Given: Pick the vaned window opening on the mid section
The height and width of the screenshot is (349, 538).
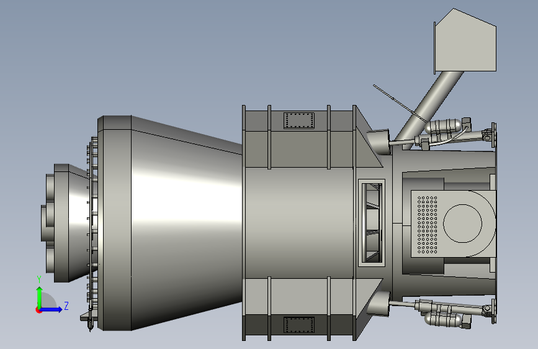Looking at the screenshot, I should (372, 222).
